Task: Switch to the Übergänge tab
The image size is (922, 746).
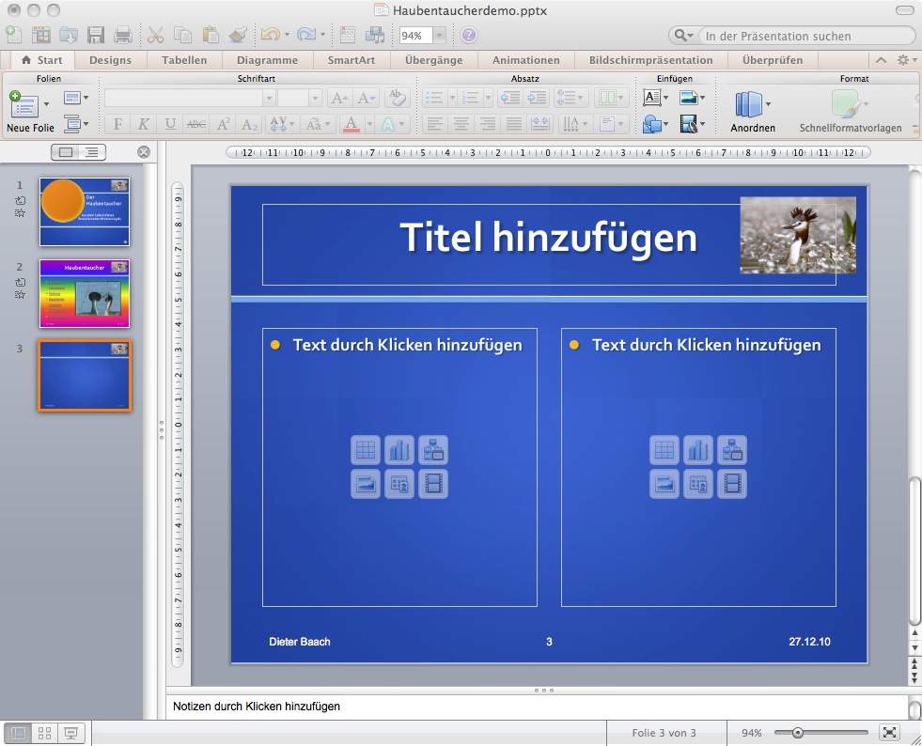Action: tap(433, 60)
